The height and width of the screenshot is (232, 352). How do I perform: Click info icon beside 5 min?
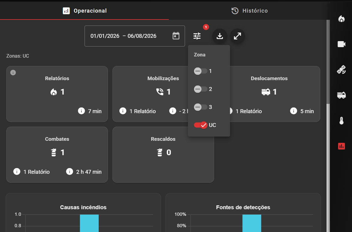point(294,111)
